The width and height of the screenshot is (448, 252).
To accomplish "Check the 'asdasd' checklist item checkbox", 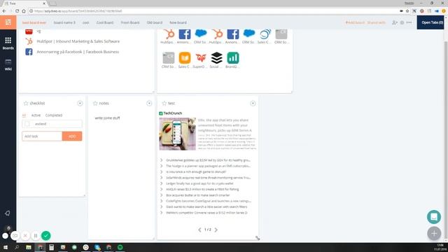I will point(27,124).
